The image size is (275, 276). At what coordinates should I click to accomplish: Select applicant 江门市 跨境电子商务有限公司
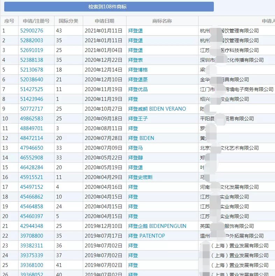(x=237, y=89)
